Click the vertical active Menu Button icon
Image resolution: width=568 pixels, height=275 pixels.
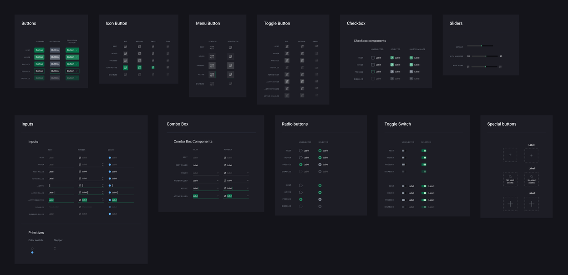coord(212,75)
